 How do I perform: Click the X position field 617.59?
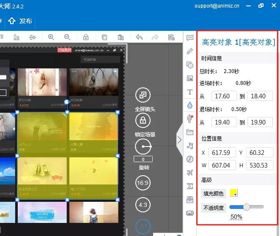coord(222,152)
